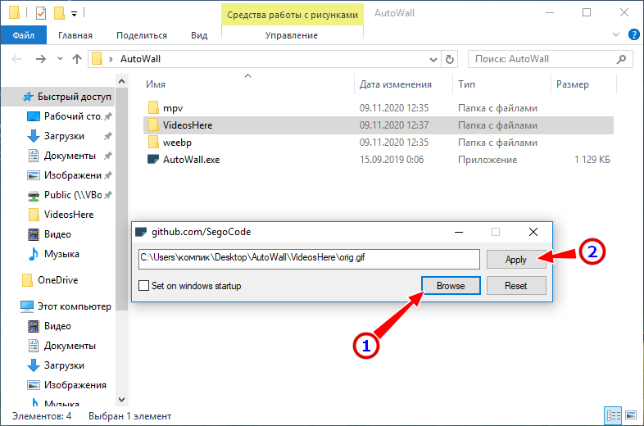Screen dimensions: 644x426
Task: Open Explorer help question mark icon
Action: 634,35
